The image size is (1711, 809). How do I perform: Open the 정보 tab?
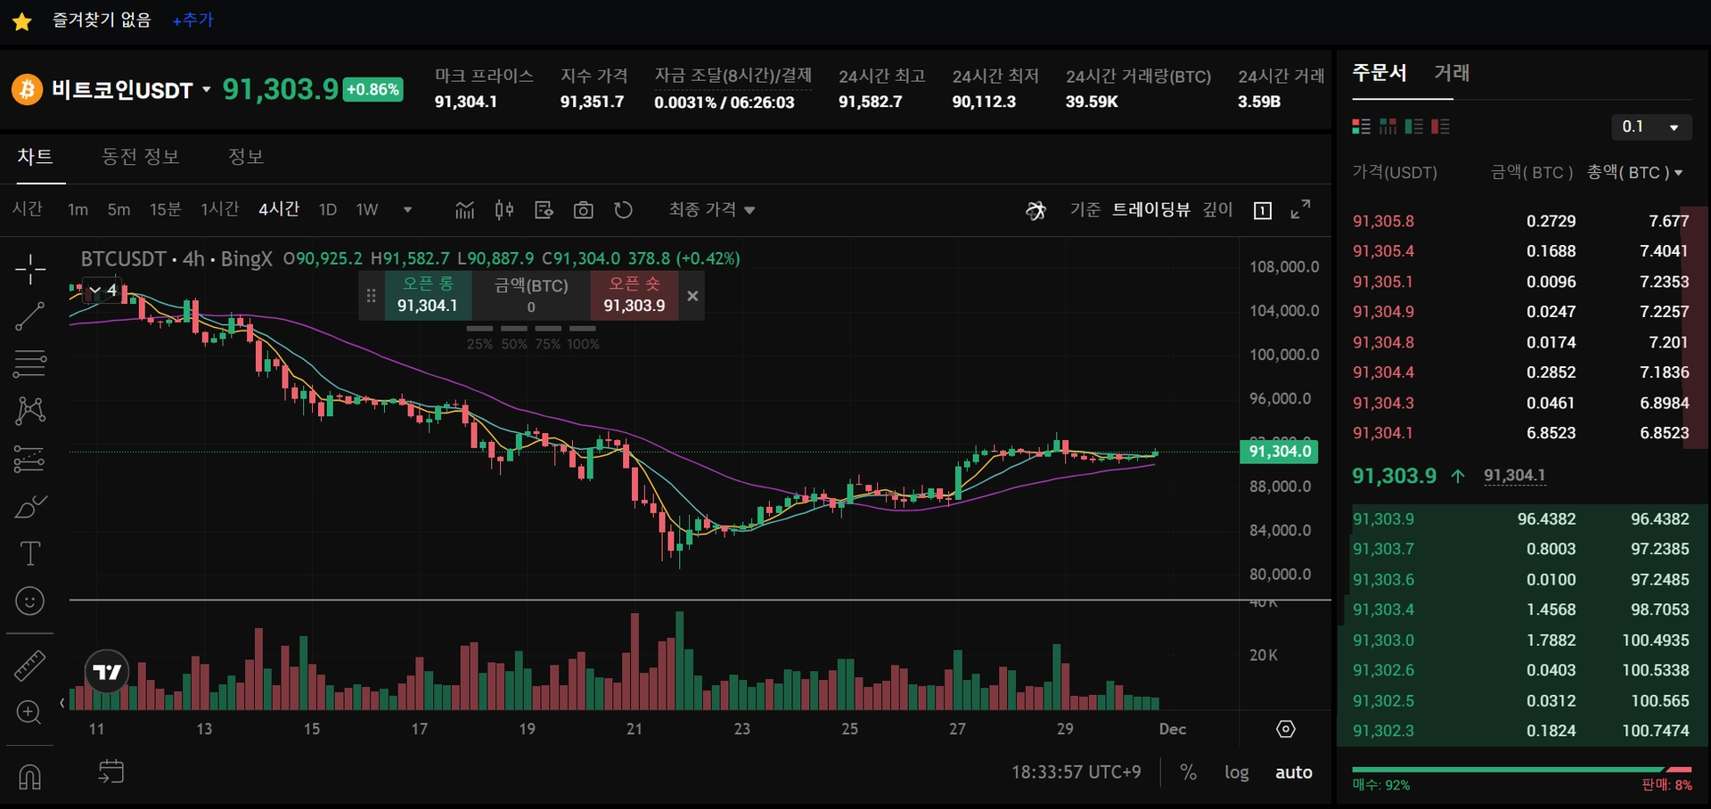246,157
